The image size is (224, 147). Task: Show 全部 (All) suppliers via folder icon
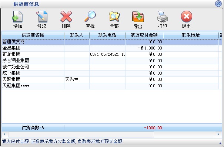pos(114,19)
